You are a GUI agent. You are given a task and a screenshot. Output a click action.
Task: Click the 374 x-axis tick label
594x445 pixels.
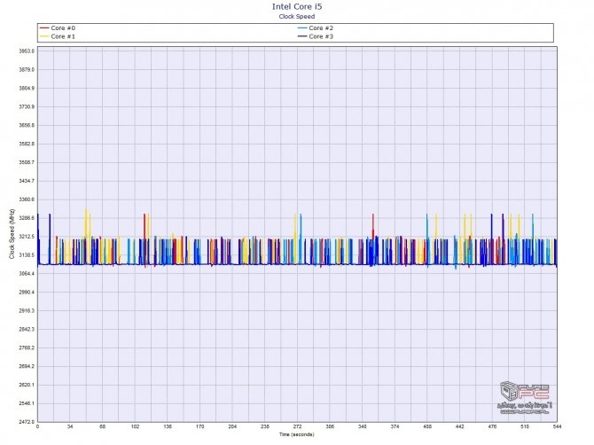395,426
